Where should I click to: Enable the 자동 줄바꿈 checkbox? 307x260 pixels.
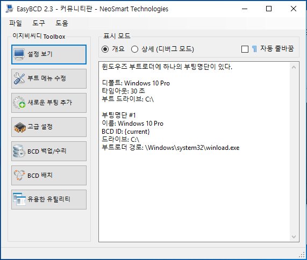[245, 49]
